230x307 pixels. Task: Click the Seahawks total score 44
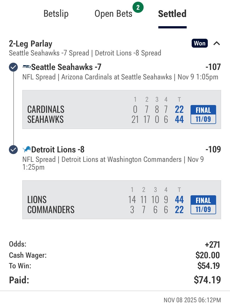tap(179, 120)
